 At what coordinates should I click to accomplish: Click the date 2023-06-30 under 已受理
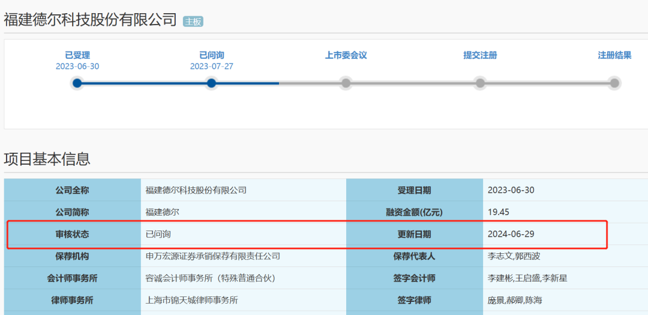click(x=77, y=66)
